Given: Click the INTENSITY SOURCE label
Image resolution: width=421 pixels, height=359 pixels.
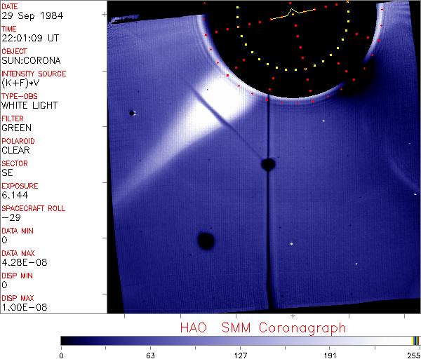Looking at the screenshot, I should (x=34, y=74).
